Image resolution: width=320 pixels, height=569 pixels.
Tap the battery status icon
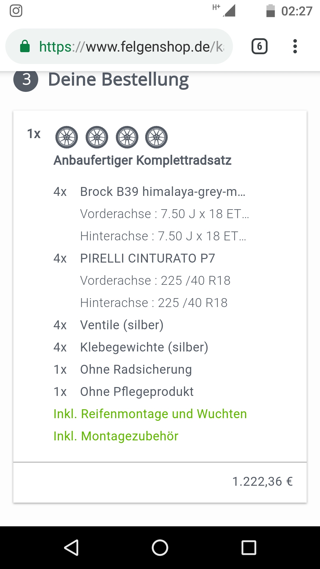pos(270,11)
